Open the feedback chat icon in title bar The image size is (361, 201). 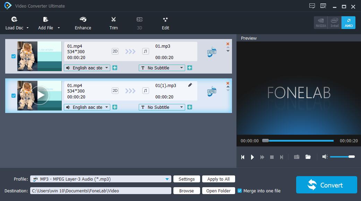(312, 6)
